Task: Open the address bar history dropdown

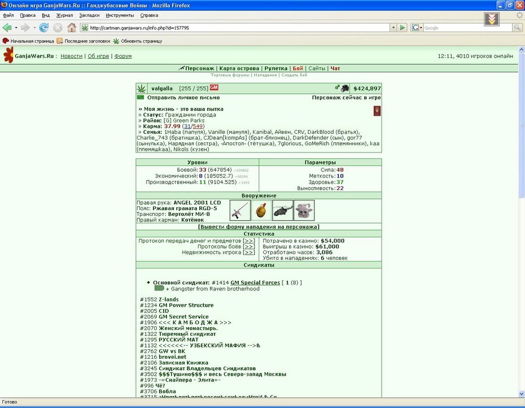Action: click(x=393, y=28)
